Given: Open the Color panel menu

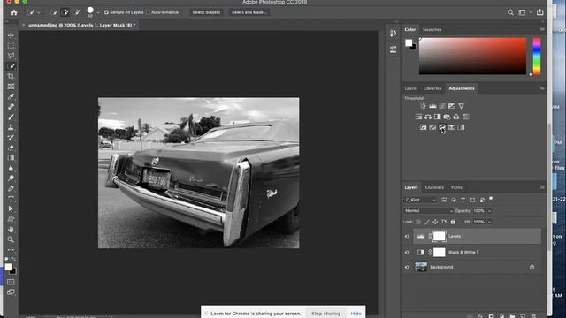Looking at the screenshot, I should point(542,29).
